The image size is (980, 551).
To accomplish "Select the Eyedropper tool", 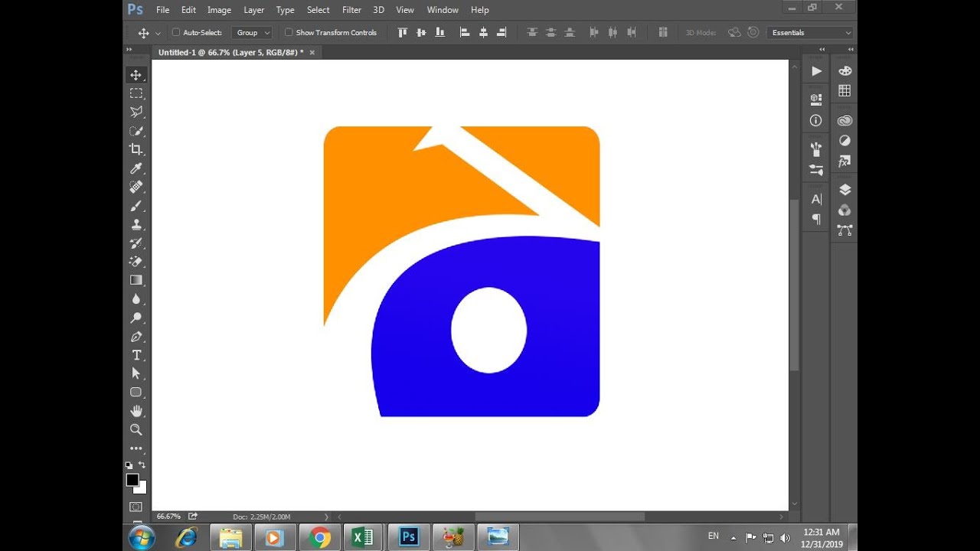I will (136, 168).
